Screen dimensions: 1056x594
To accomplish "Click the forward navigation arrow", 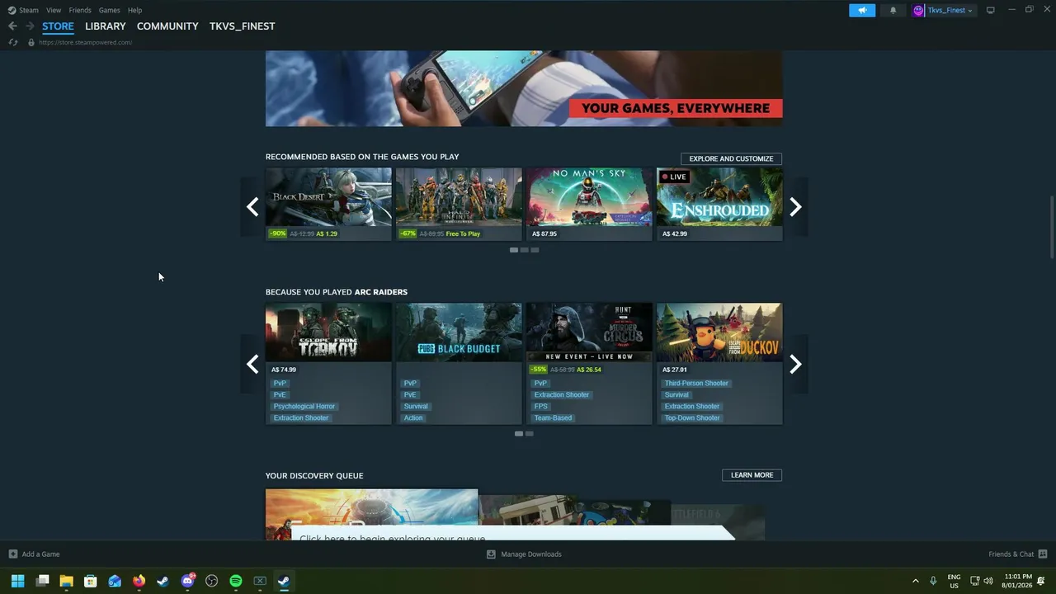I will click(x=30, y=26).
